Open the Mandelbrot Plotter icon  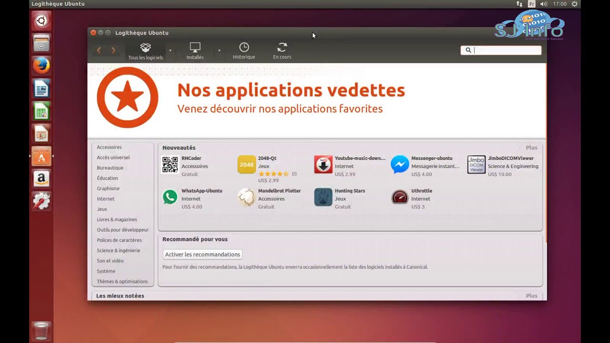pos(247,197)
